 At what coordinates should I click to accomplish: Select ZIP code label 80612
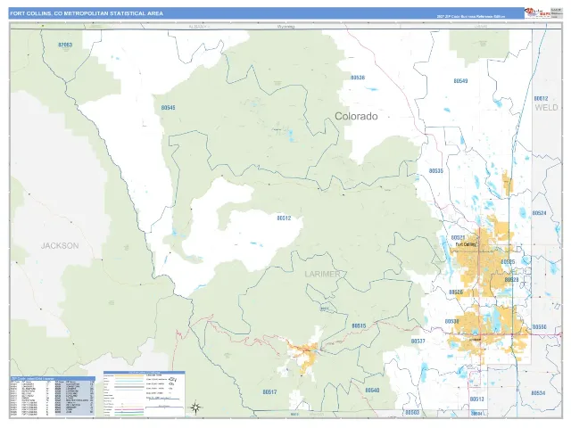(541, 99)
